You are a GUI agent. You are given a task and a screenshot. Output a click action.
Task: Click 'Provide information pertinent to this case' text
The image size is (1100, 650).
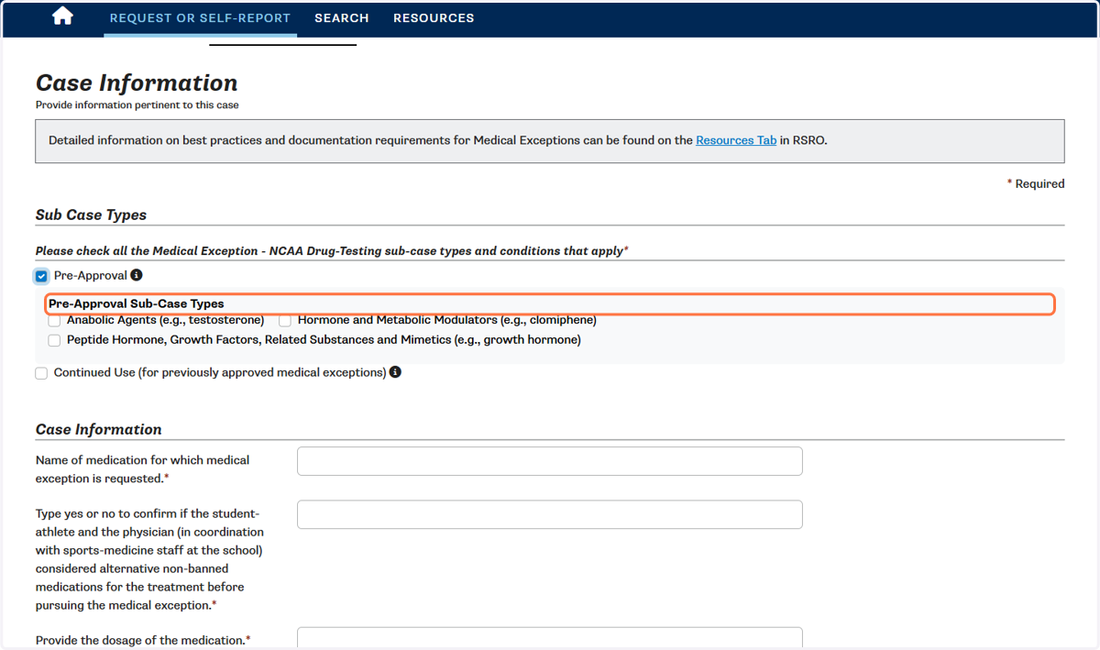(137, 105)
